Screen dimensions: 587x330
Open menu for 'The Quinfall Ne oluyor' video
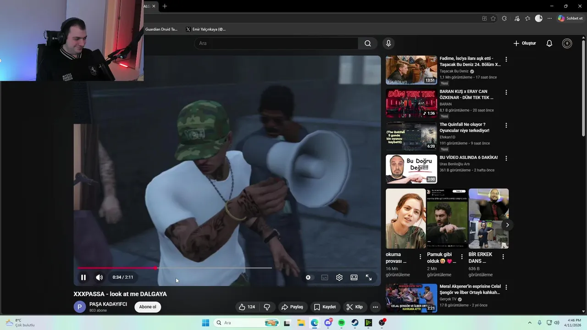(506, 126)
